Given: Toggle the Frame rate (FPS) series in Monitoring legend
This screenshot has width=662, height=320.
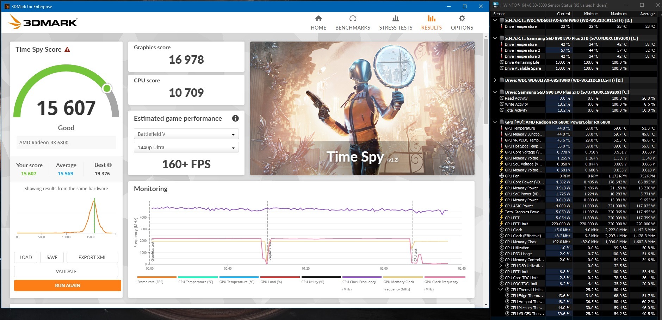Looking at the screenshot, I should [157, 280].
